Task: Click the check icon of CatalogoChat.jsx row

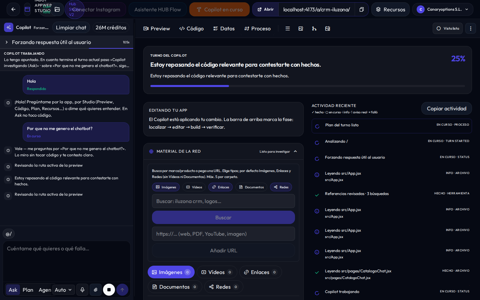Action: click(317, 272)
